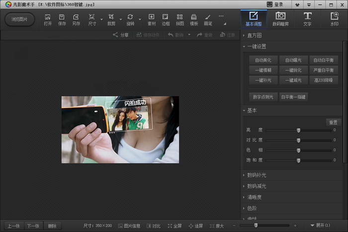Click the 亮度 (Brightness) slider handle
The width and height of the screenshot is (348, 232).
pos(298,130)
